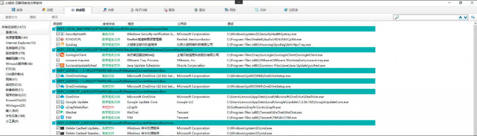The image size is (477, 136).
Task: Uncheck the SunloginClient checkbox
Action: pos(58,55)
